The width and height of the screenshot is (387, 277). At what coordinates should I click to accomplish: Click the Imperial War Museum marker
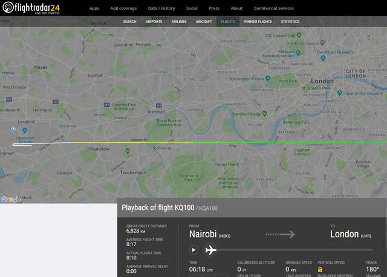(x=340, y=93)
